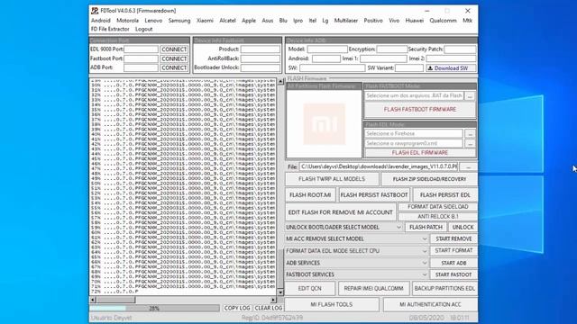
Task: Click EDIT FLASH FOR REMOVE MI ACCOUNT
Action: coord(341,212)
